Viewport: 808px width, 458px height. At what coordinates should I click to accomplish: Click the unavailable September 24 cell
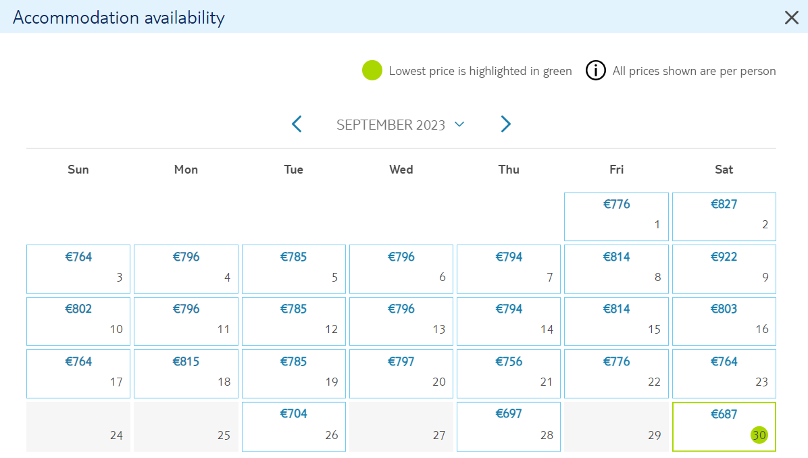click(78, 426)
